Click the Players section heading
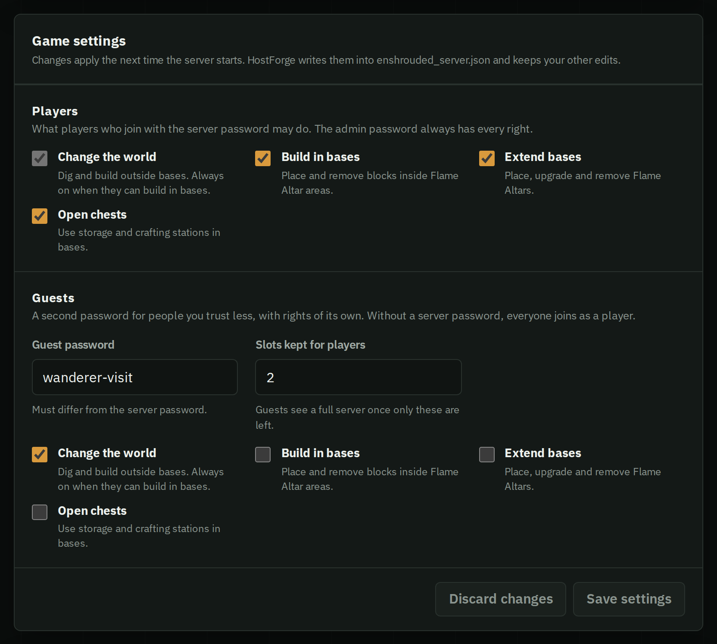The width and height of the screenshot is (717, 644). click(55, 111)
